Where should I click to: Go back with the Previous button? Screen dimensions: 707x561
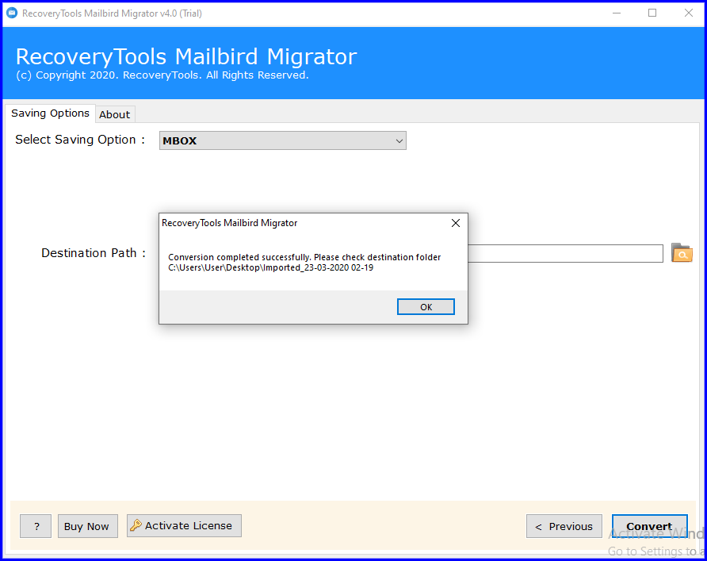[564, 526]
